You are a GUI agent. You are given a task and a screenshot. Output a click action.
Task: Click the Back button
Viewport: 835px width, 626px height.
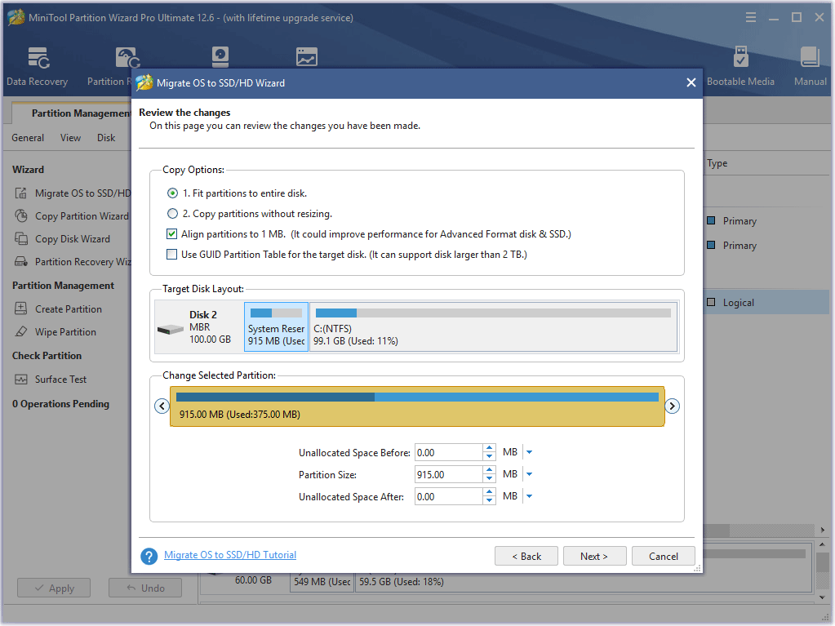(526, 557)
